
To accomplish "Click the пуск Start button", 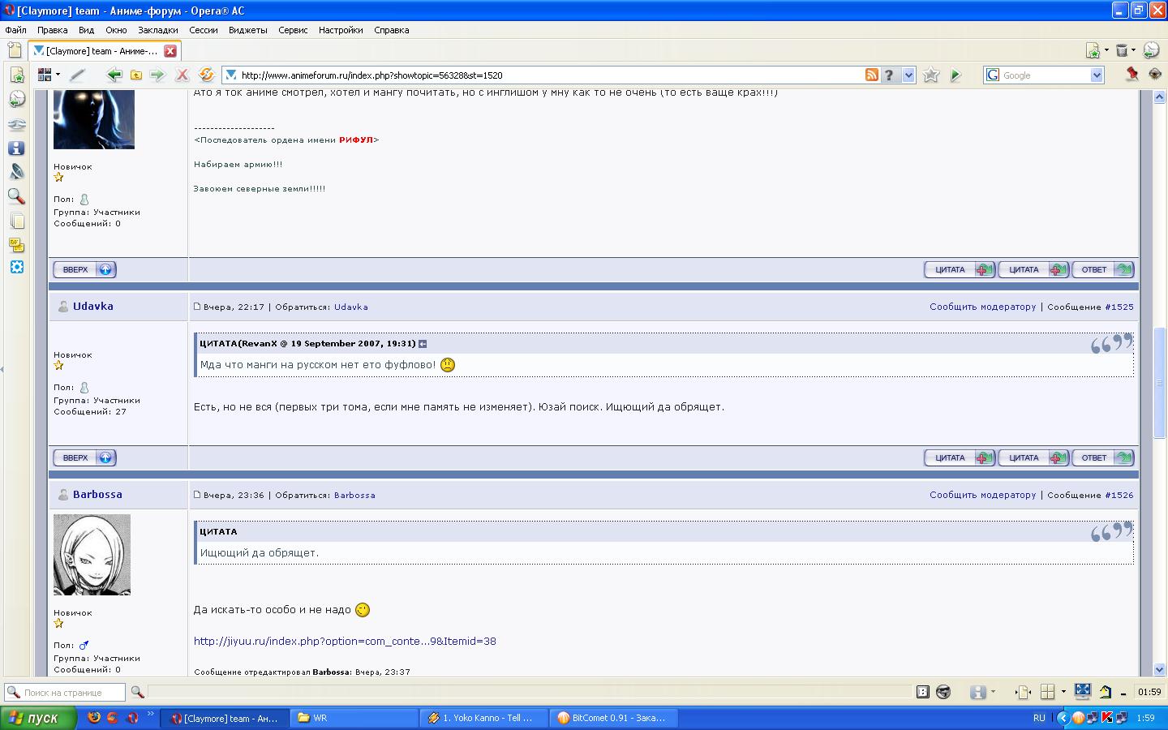I will click(39, 718).
